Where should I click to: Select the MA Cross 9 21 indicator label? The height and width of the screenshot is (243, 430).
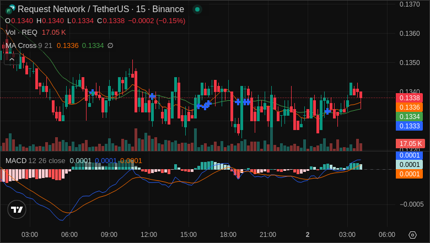pos(29,46)
